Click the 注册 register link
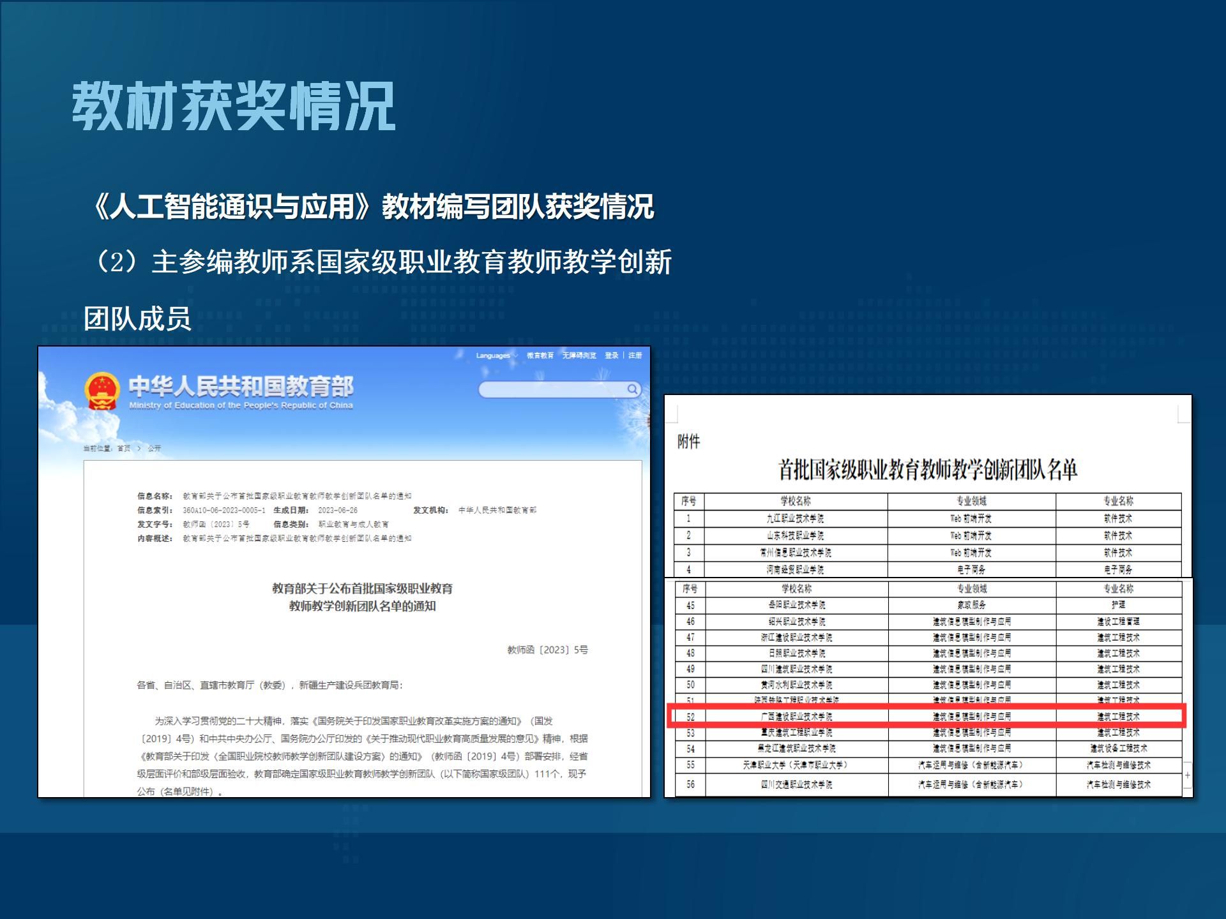This screenshot has height=919, width=1226. (635, 355)
